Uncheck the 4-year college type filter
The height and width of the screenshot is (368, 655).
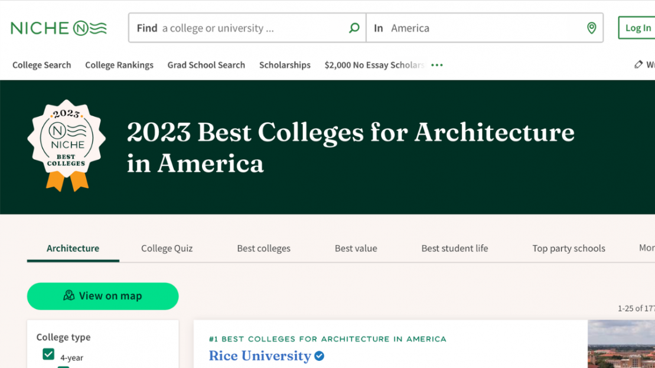(x=48, y=354)
